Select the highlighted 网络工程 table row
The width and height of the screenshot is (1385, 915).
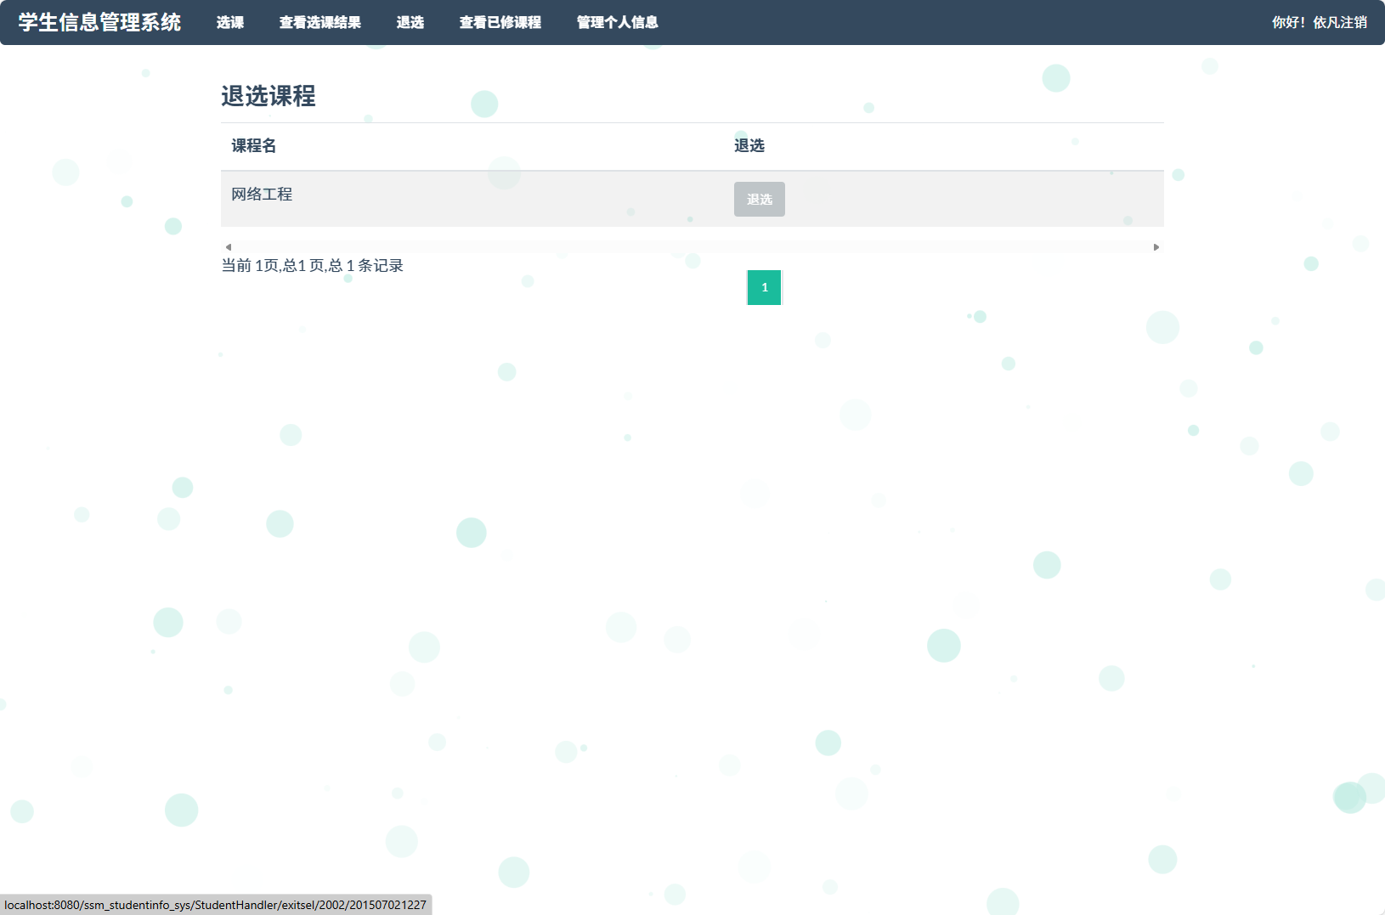510,199
